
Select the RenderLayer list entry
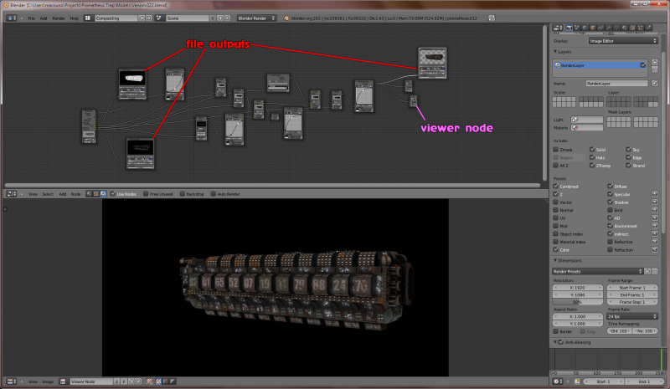[600, 65]
